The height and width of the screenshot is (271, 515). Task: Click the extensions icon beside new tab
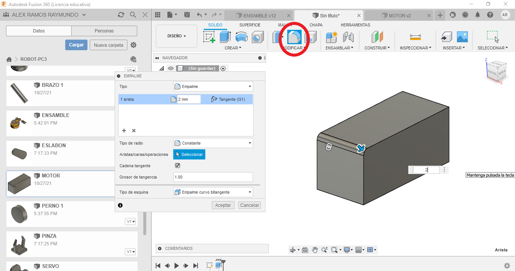click(453, 15)
